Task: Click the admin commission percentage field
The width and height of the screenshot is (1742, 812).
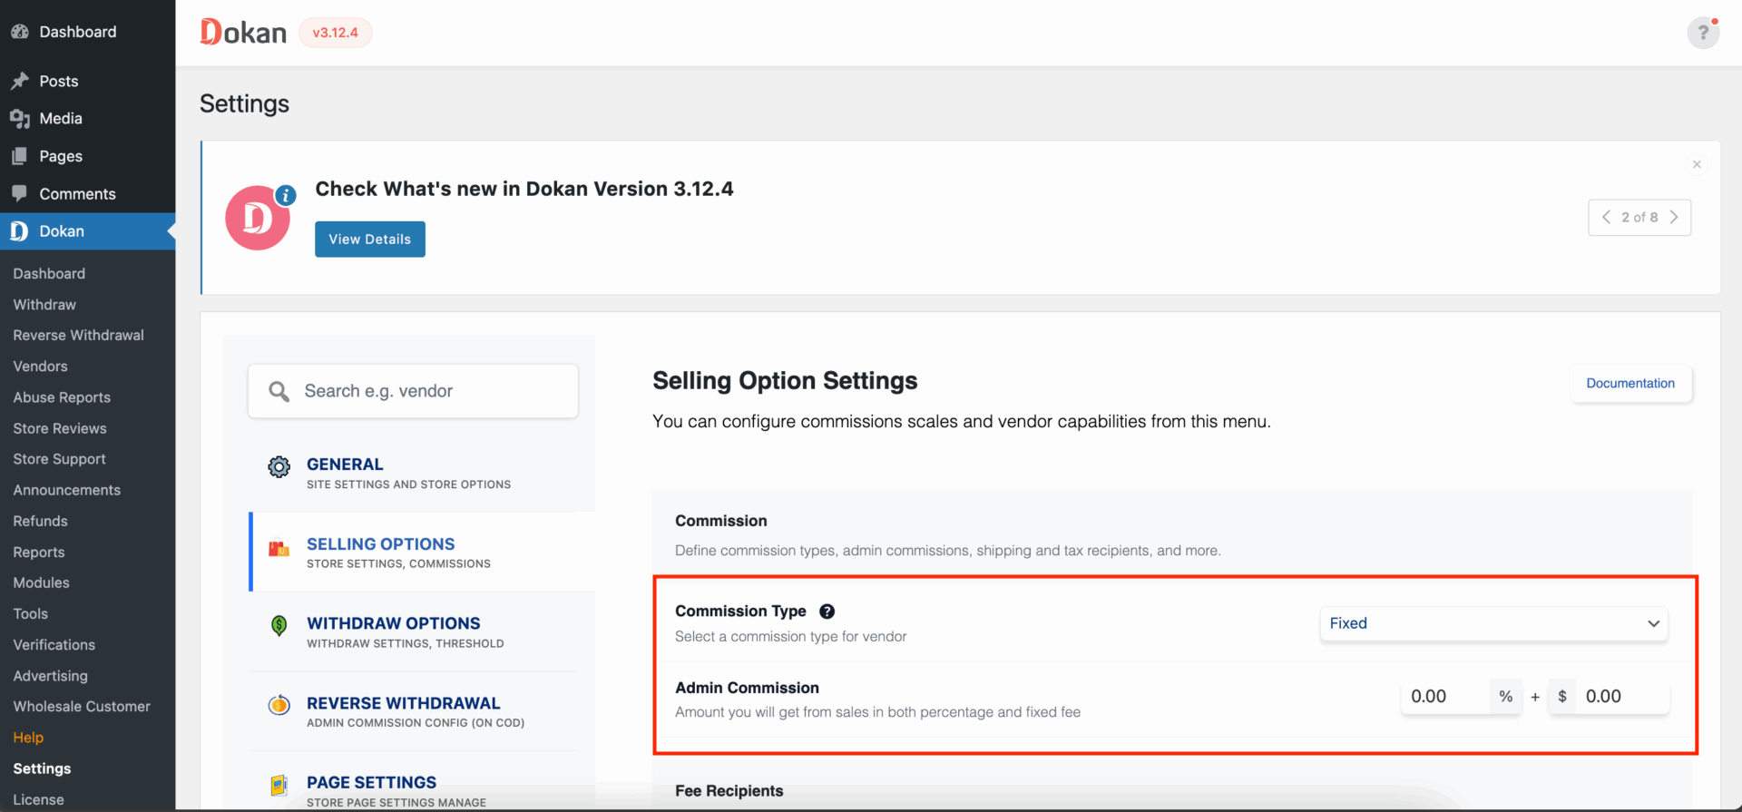Action: (x=1446, y=697)
